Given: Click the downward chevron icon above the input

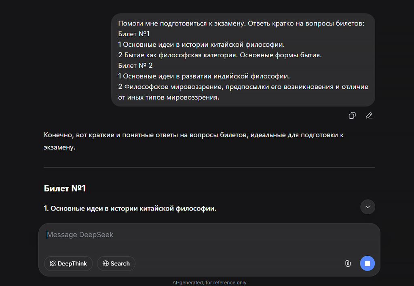Looking at the screenshot, I should (367, 207).
